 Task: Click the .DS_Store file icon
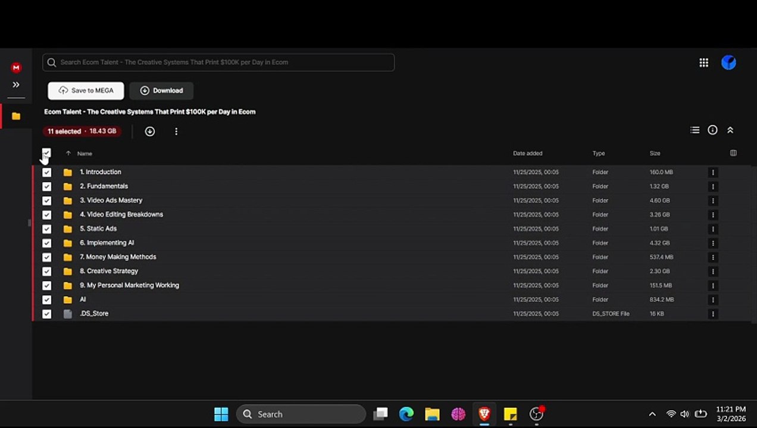pos(68,314)
